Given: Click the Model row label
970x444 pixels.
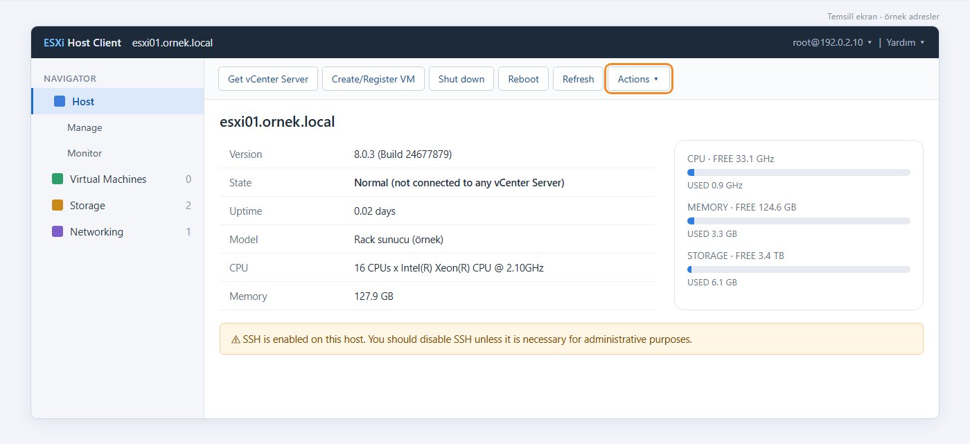Looking at the screenshot, I should [x=243, y=240].
